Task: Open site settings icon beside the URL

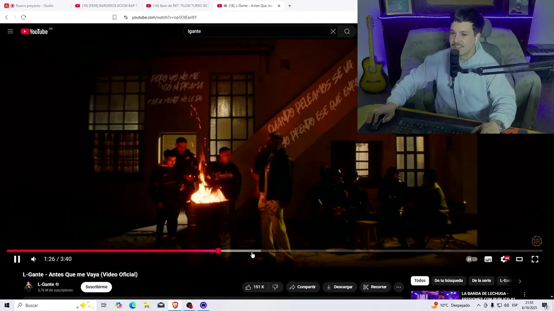Action: tap(126, 17)
